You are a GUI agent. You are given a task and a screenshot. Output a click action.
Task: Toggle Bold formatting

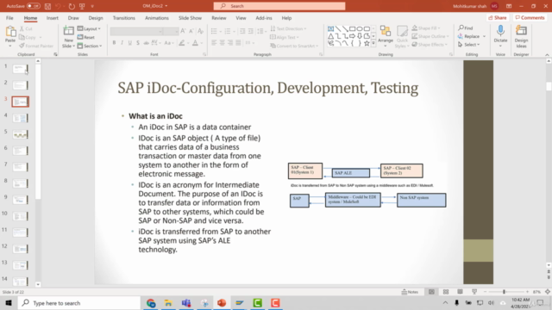pos(114,43)
